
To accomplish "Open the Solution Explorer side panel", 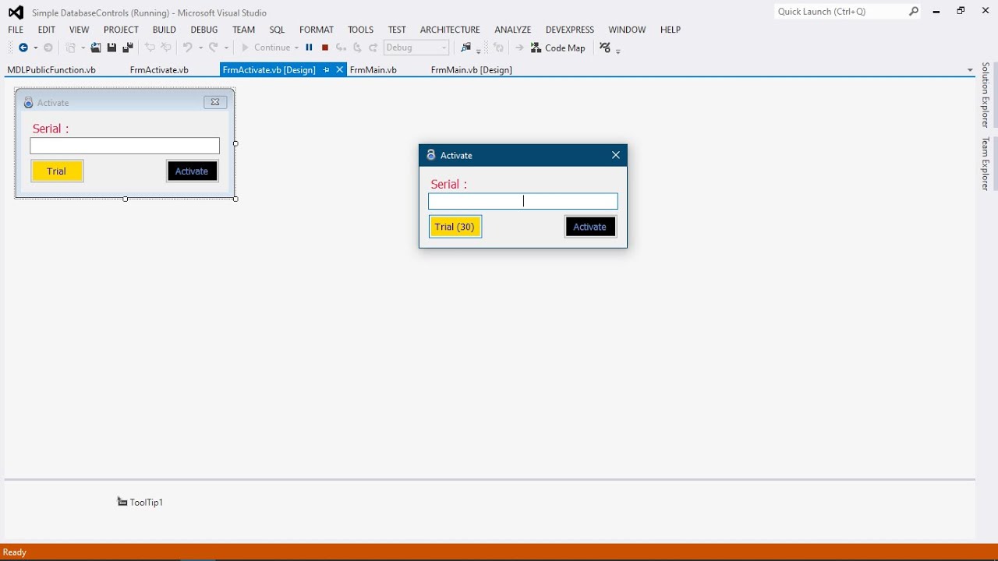I will click(986, 95).
